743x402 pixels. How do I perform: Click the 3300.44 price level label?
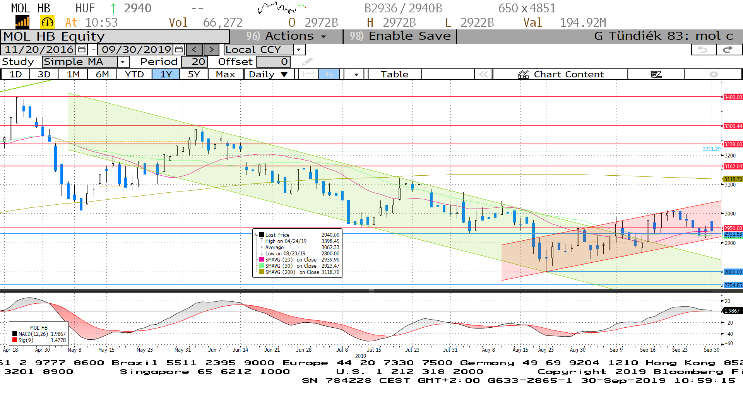pos(733,126)
